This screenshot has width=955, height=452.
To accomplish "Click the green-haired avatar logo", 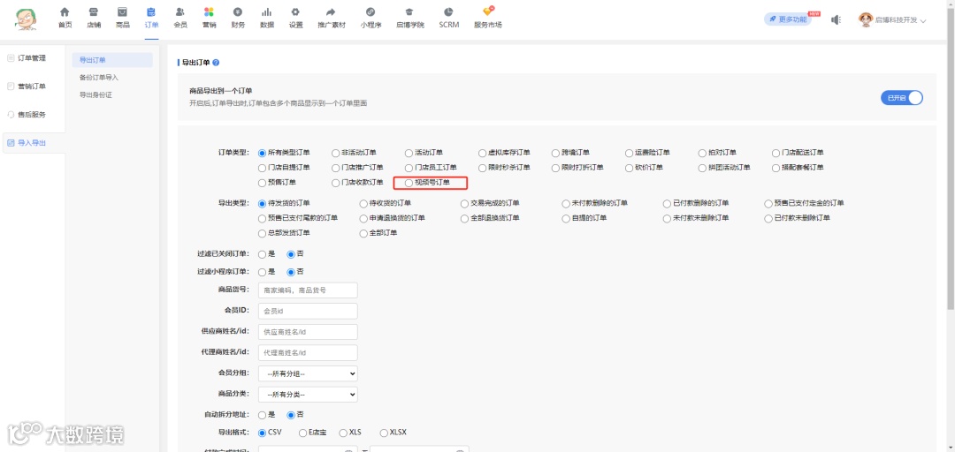I will [x=25, y=19].
